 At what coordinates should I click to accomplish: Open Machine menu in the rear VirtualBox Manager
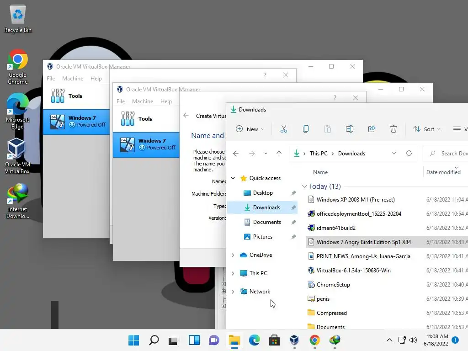coord(73,78)
